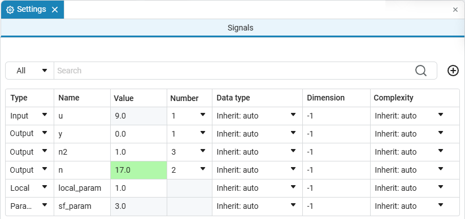The width and height of the screenshot is (465, 219).
Task: Select the Signals section header
Action: pyautogui.click(x=233, y=28)
